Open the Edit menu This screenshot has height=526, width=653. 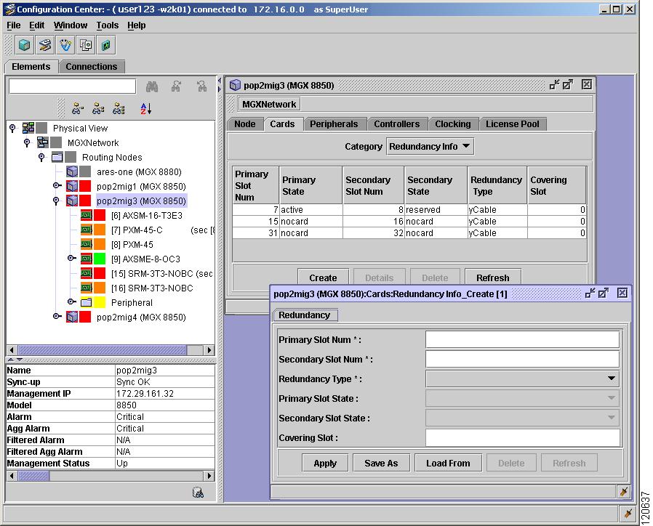(x=36, y=25)
